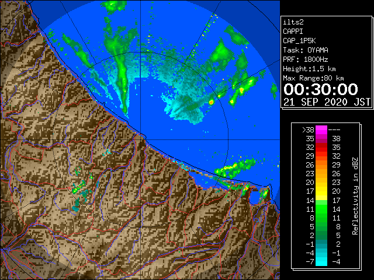
Task: Click the '---' legend upper bound
Action: click(334, 129)
